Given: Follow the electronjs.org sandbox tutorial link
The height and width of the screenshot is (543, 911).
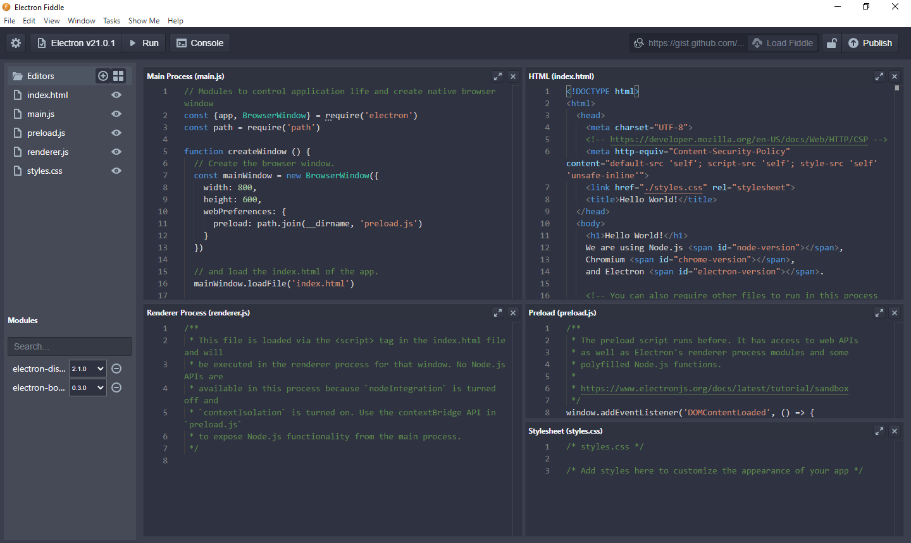Looking at the screenshot, I should click(x=714, y=388).
